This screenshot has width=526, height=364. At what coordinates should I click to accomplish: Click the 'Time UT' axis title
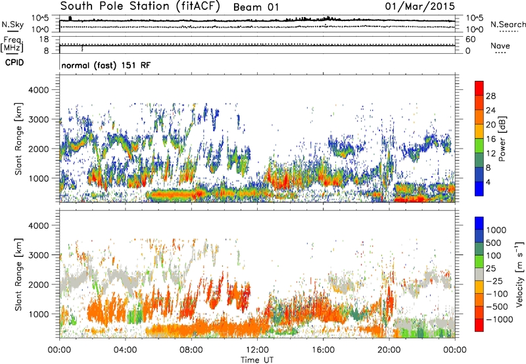coord(257,360)
